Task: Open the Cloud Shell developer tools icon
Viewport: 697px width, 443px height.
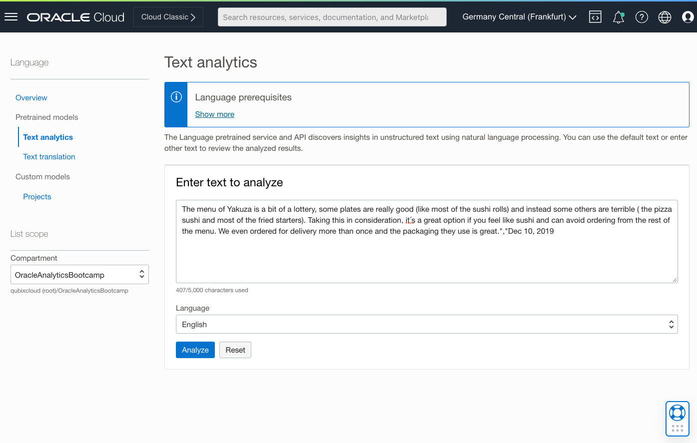Action: 595,17
